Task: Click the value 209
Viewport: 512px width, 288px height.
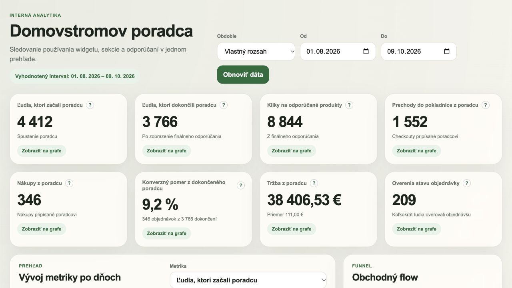Action: 404,200
